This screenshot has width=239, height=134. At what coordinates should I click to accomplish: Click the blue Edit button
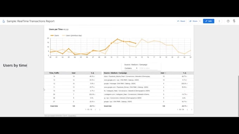208,21
